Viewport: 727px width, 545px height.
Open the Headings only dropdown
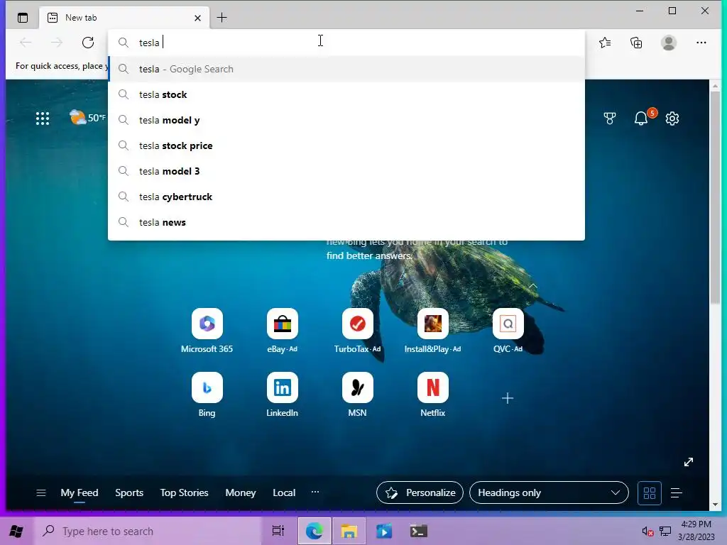[x=549, y=492]
